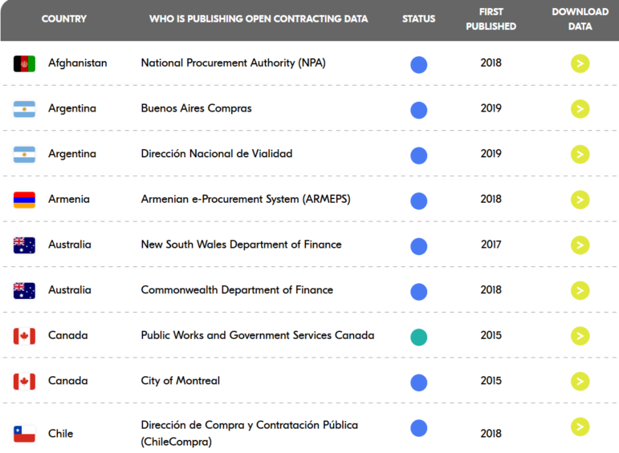Click 'Argentina' in Buenos Aires Compras row
The width and height of the screenshot is (619, 453).
[x=71, y=108]
